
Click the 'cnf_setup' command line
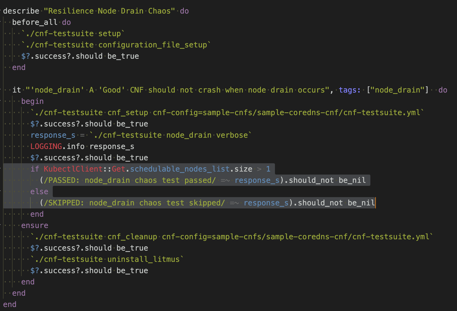227,113
